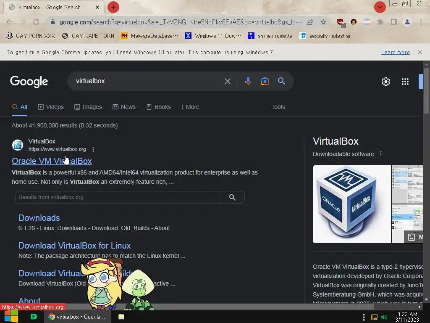
Task: Open Google quick settings gear
Action: click(x=385, y=82)
